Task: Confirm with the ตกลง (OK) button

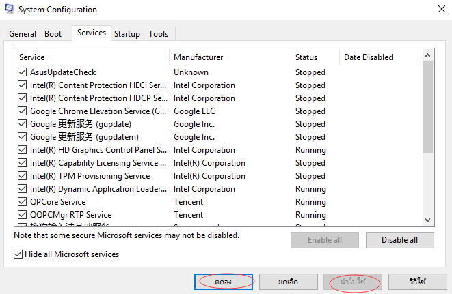Action: (x=224, y=282)
